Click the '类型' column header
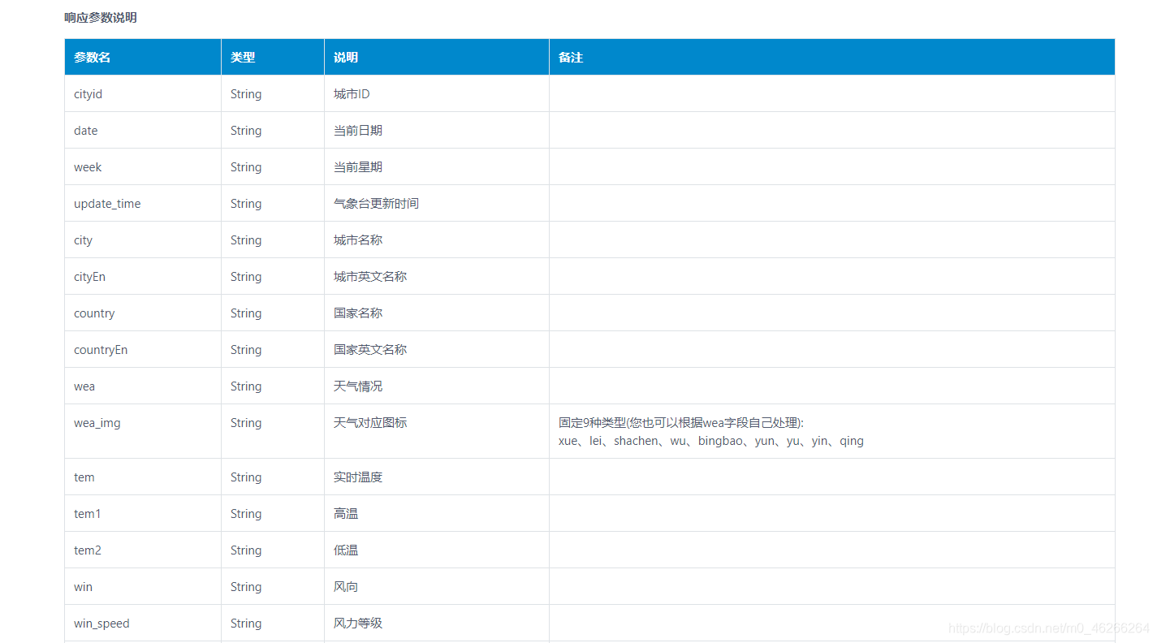The image size is (1157, 643). (273, 57)
